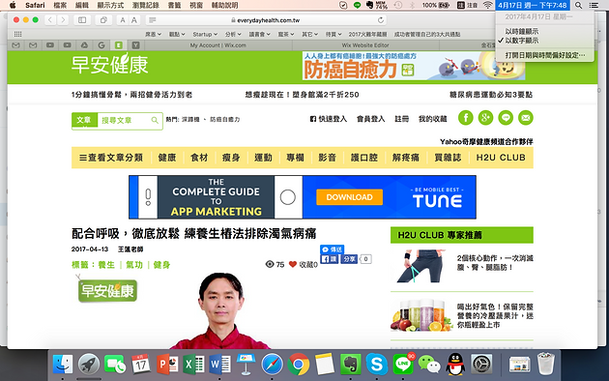Viewport: 609px width, 381px height.
Task: Open Evernote in the Dock
Action: [351, 364]
